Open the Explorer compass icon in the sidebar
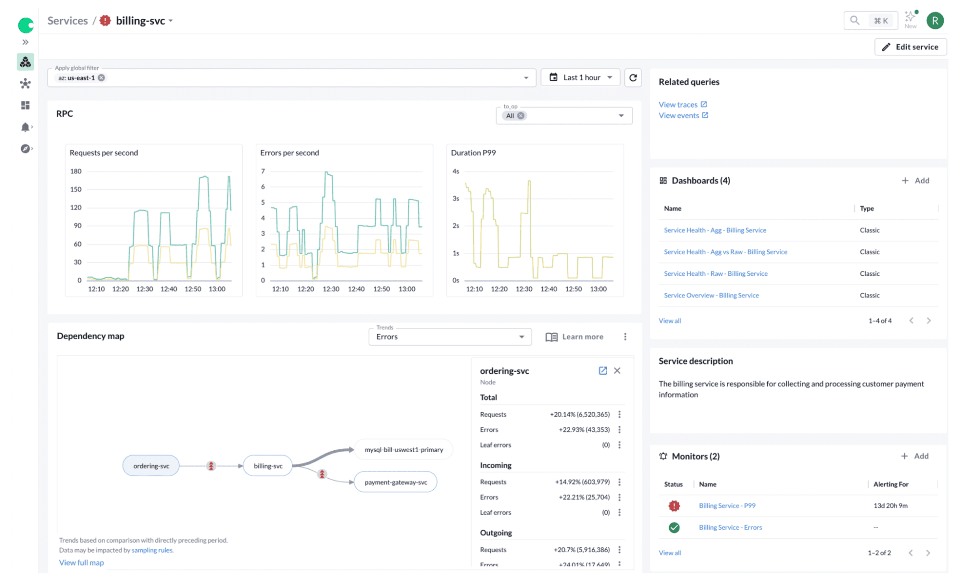This screenshot has width=961, height=581. coord(25,148)
